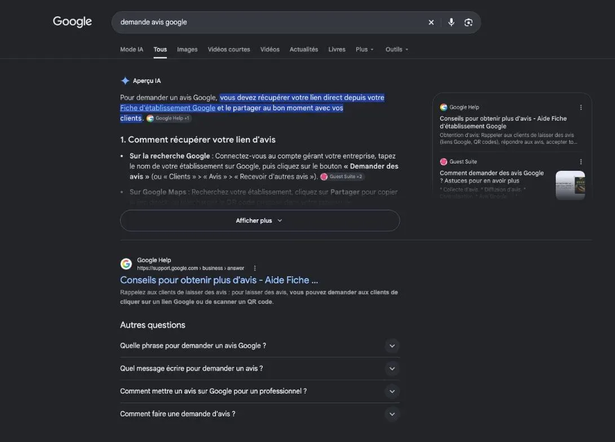Click the support.google.com breadcrumb URL
This screenshot has width=615, height=442.
190,268
